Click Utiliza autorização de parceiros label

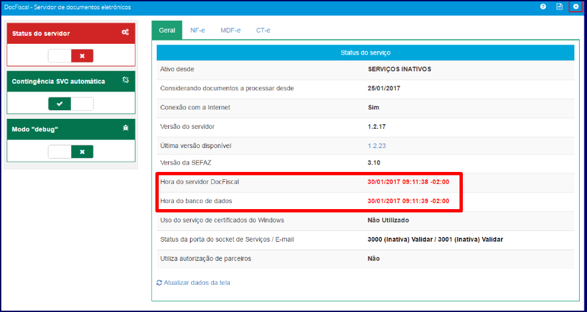206,258
